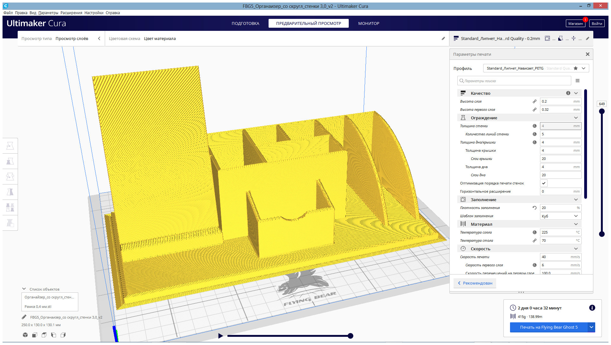Switch back to Рекомендован settings mode

tap(475, 283)
